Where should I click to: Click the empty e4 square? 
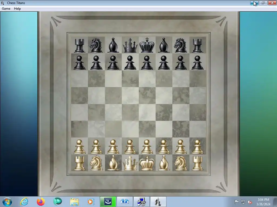click(x=147, y=112)
